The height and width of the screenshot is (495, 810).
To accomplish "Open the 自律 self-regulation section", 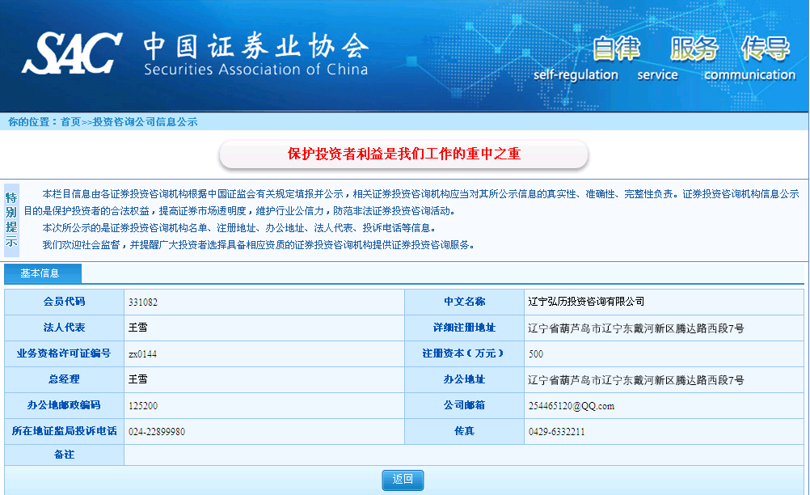I will click(x=577, y=58).
